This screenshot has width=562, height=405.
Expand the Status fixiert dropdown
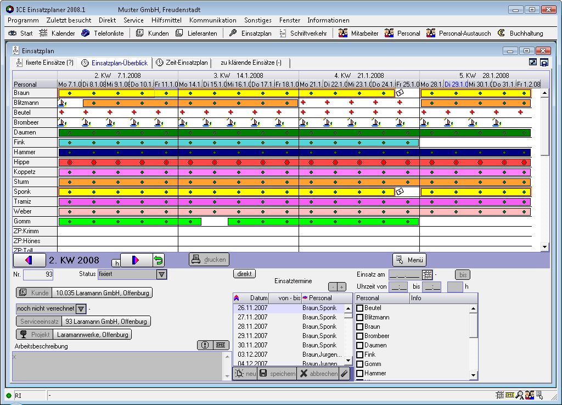(x=161, y=274)
